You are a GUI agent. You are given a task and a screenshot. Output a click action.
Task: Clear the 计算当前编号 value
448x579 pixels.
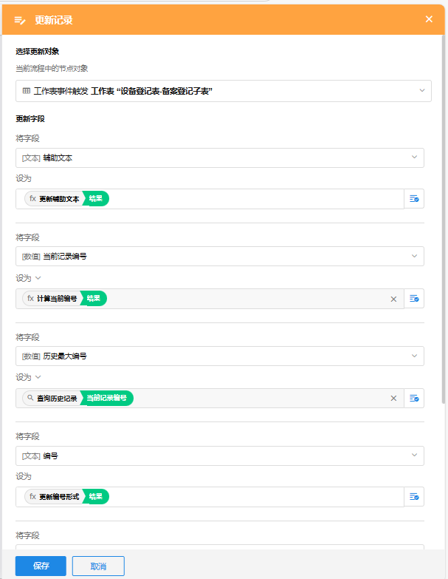(x=393, y=299)
